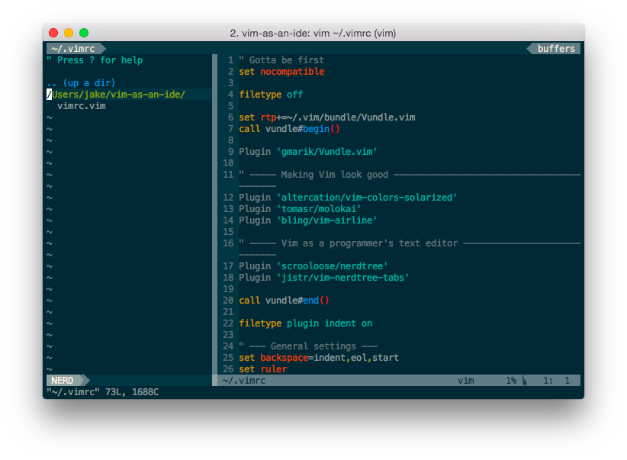Viewport: 627px width, 460px height.
Task: Place cursor on '" Gotta be first' comment
Action: 281,60
